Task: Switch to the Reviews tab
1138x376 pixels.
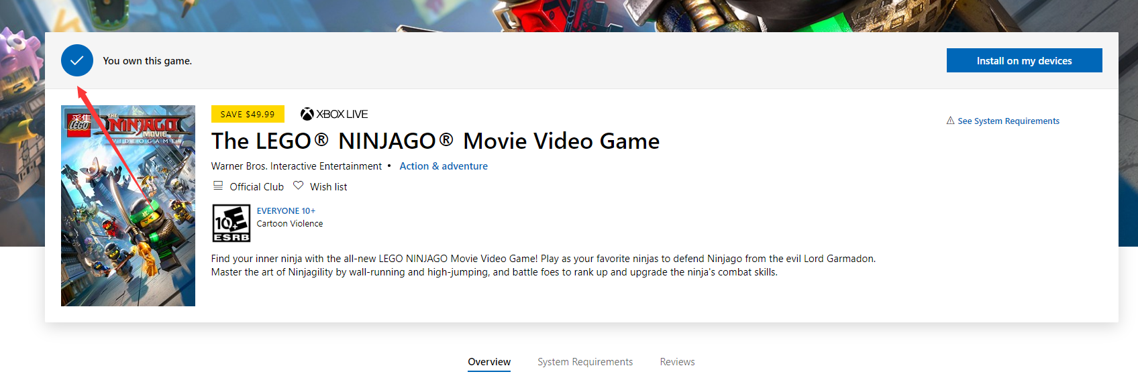Action: pyautogui.click(x=677, y=362)
